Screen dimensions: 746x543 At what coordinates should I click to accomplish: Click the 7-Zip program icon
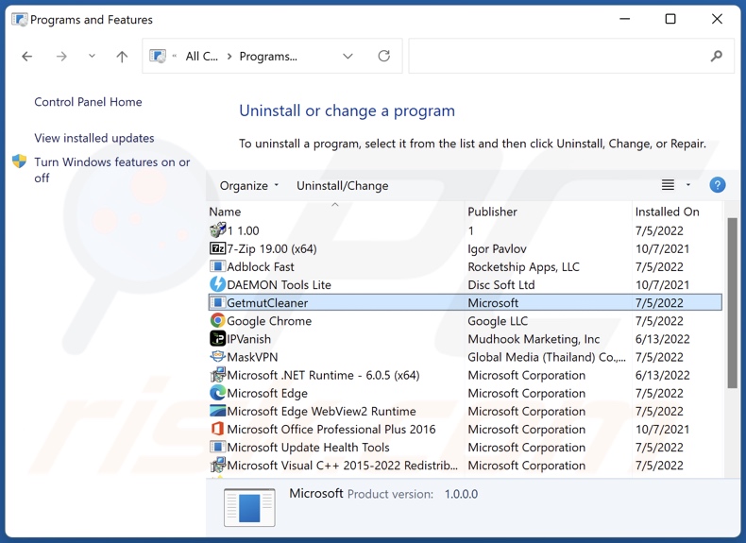(x=217, y=248)
